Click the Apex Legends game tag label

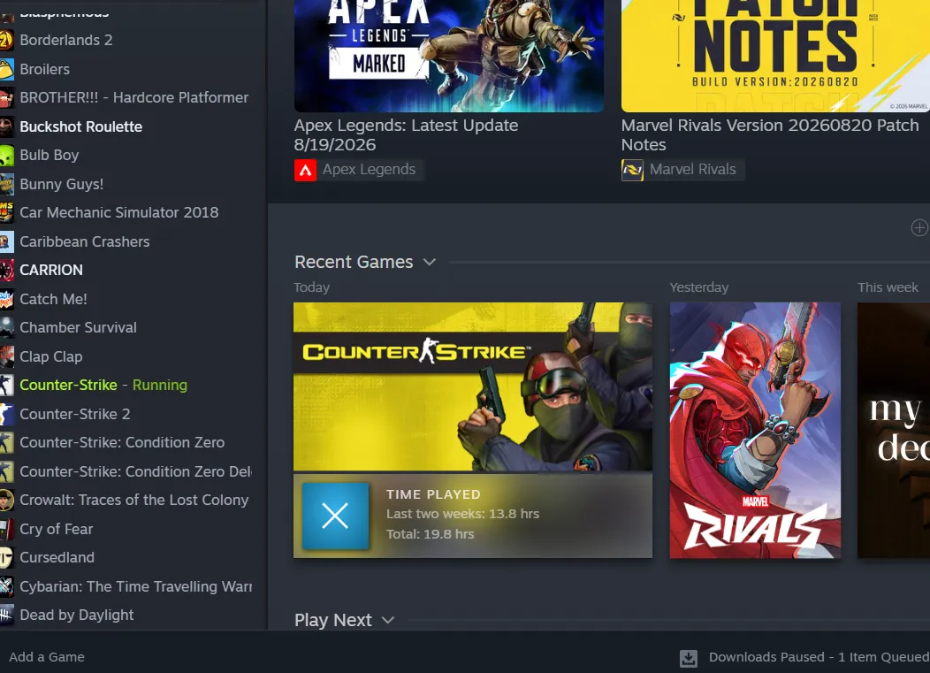[369, 170]
